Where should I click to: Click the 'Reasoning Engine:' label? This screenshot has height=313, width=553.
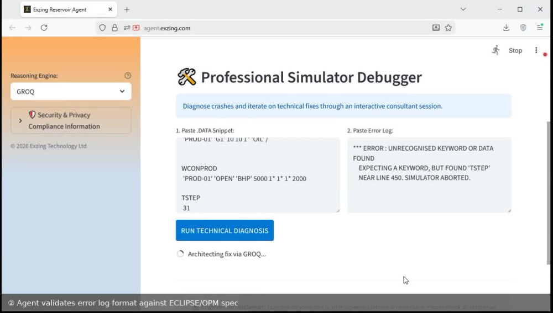click(34, 76)
